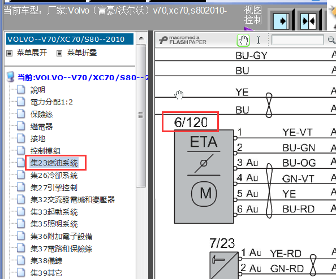This screenshot has width=336, height=279.
Task: Click the page icon next to 集38儀錶
Action: point(21,260)
